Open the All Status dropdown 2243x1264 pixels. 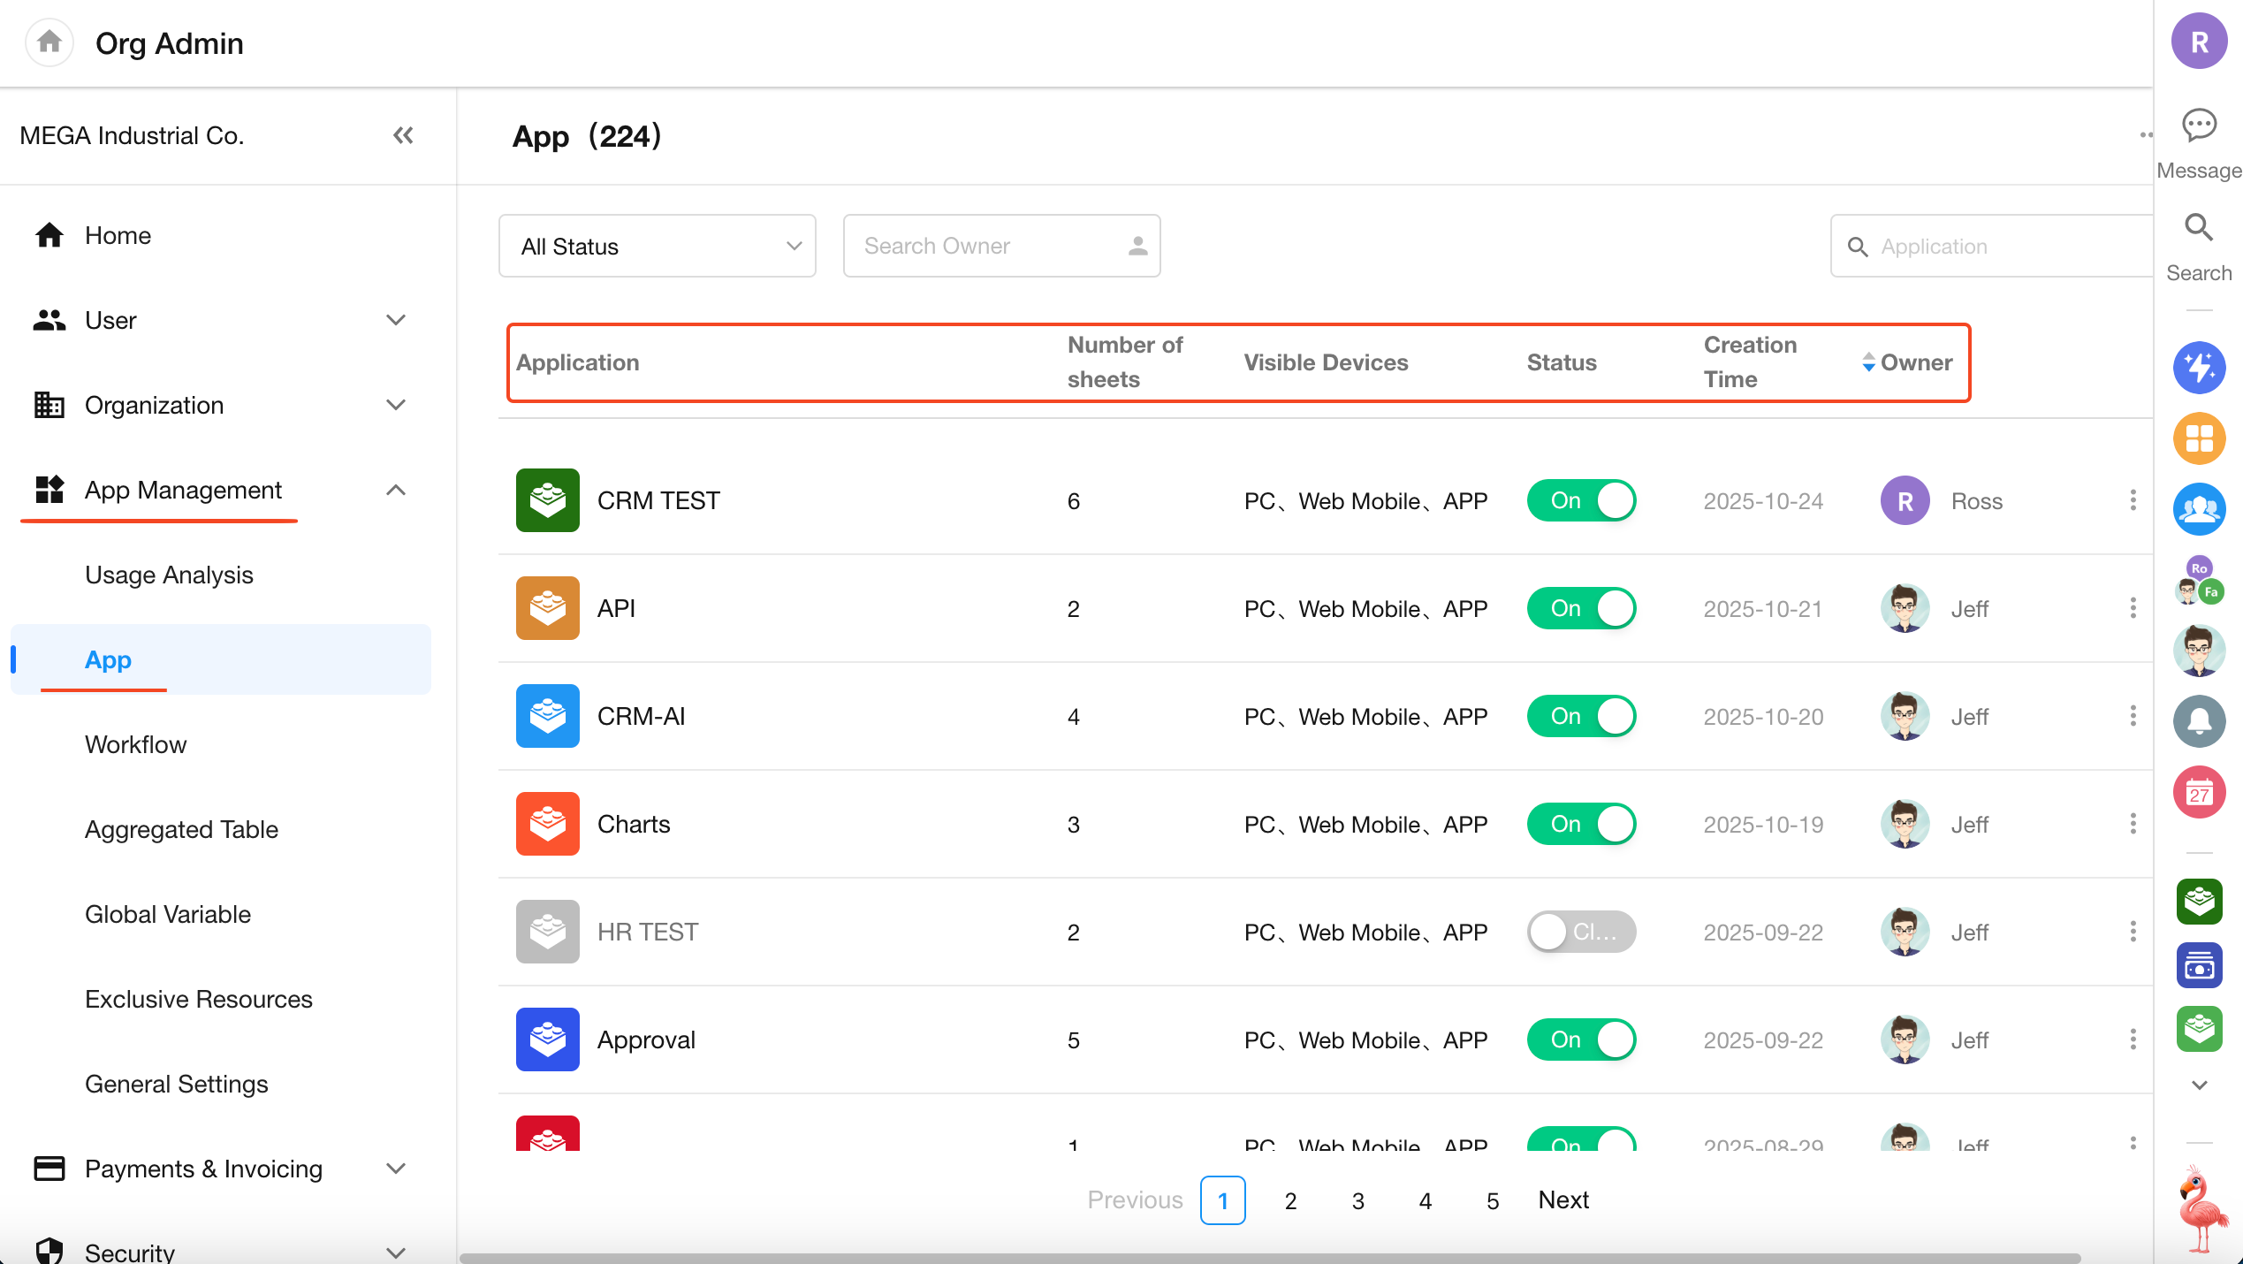657,246
